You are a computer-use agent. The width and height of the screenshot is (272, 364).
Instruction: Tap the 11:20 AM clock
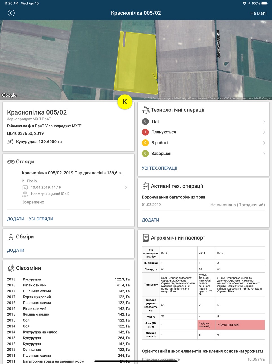point(11,3)
